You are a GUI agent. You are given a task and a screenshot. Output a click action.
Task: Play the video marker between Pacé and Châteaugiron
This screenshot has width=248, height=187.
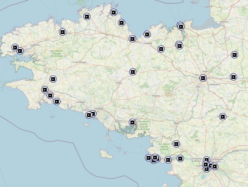(203, 78)
